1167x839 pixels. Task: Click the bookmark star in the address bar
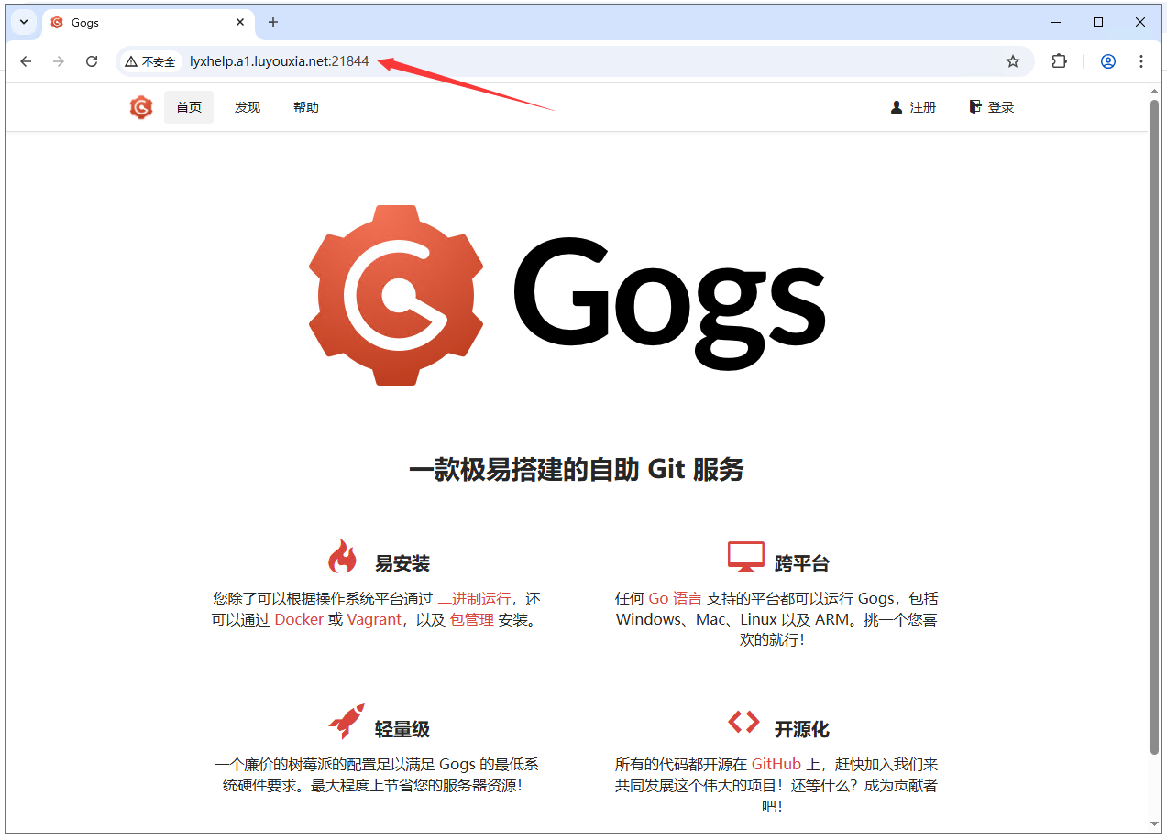(1012, 60)
